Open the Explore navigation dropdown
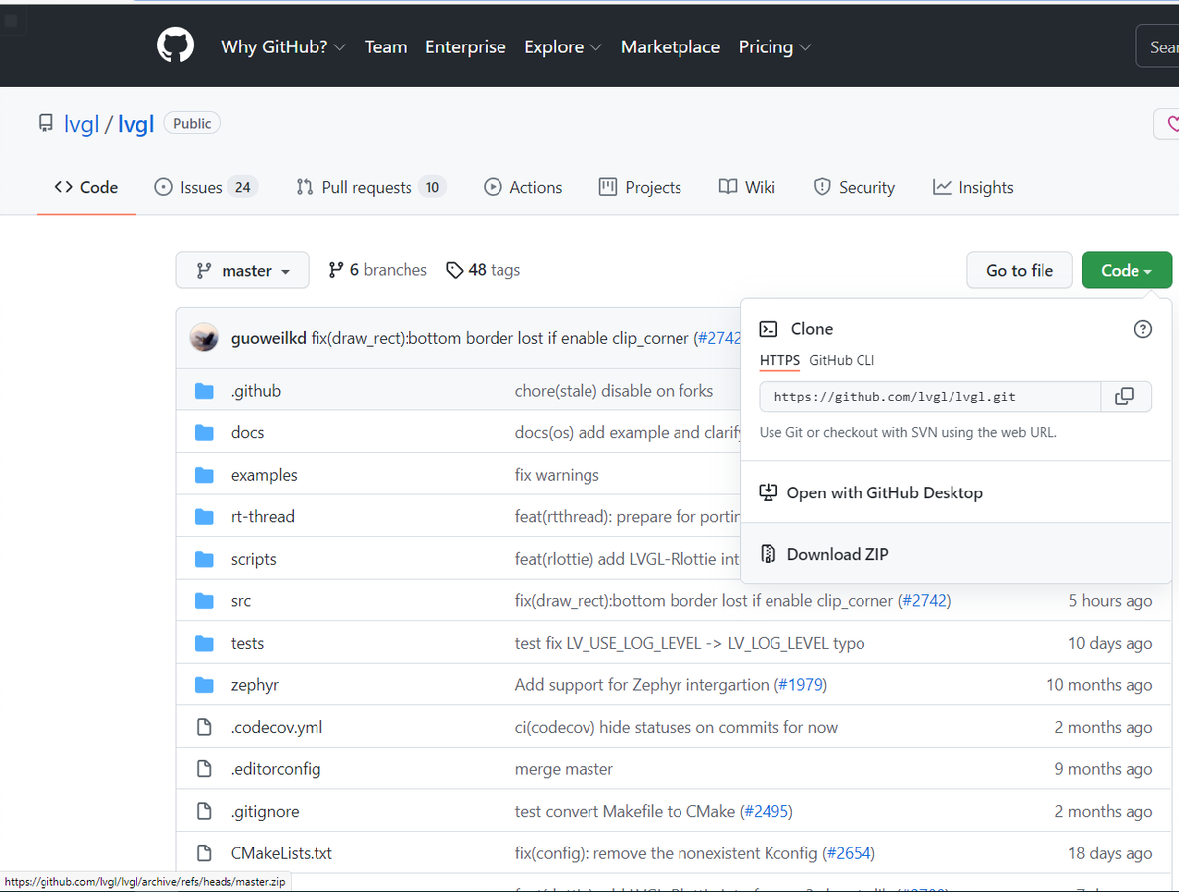Viewport: 1179px width, 892px height. point(563,46)
